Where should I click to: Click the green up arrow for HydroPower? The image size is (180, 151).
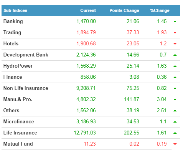(175, 66)
